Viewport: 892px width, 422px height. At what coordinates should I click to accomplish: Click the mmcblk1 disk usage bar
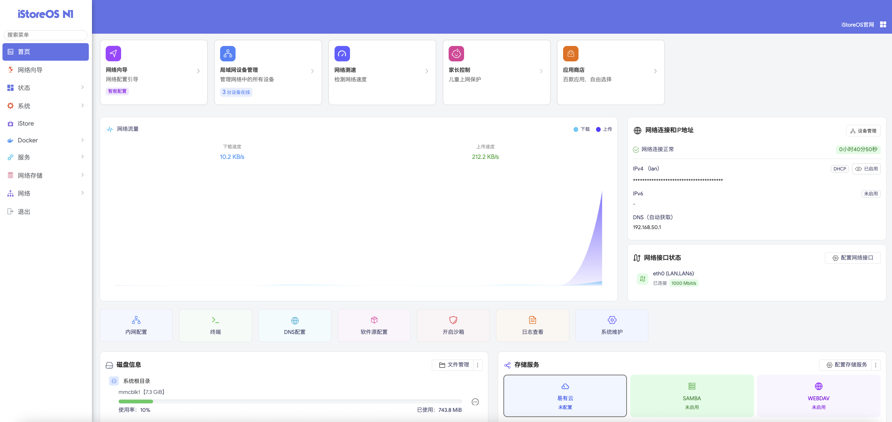click(x=290, y=401)
